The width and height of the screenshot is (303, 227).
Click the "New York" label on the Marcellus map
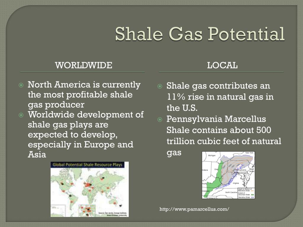point(249,153)
